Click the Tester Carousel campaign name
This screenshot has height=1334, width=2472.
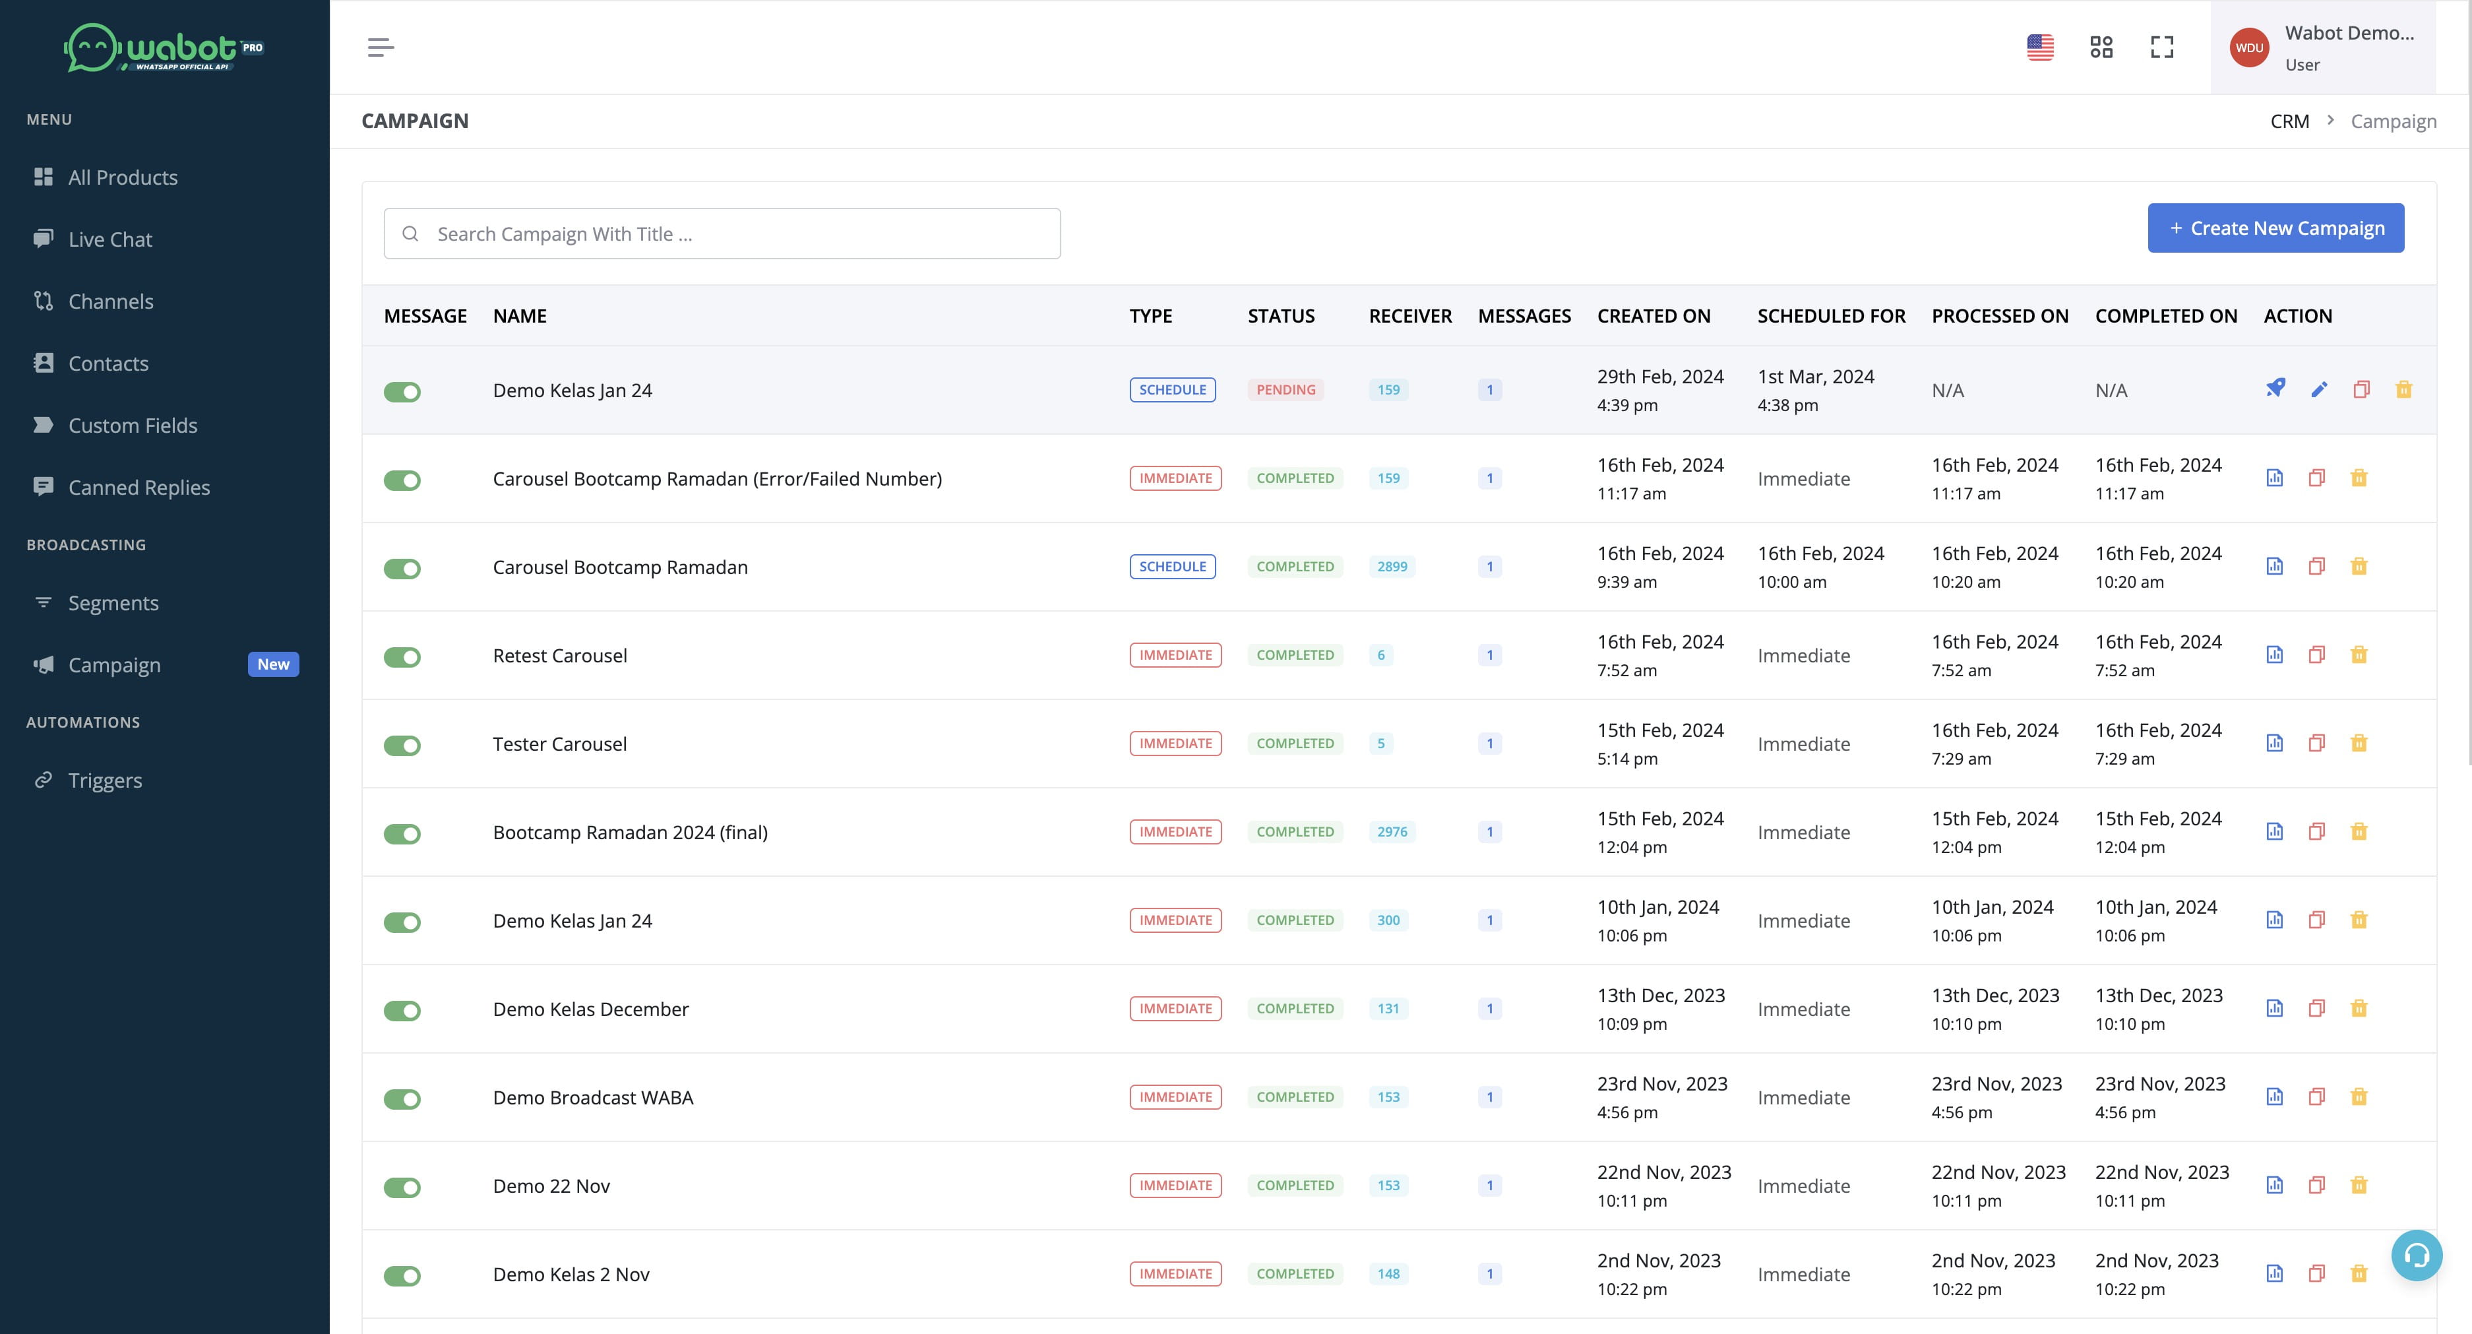559,744
